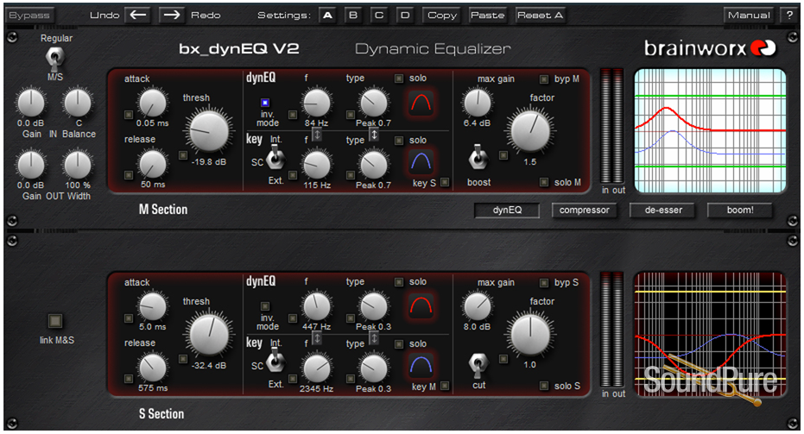This screenshot has width=804, height=434.
Task: Click the IN Balance knob
Action: coord(78,103)
